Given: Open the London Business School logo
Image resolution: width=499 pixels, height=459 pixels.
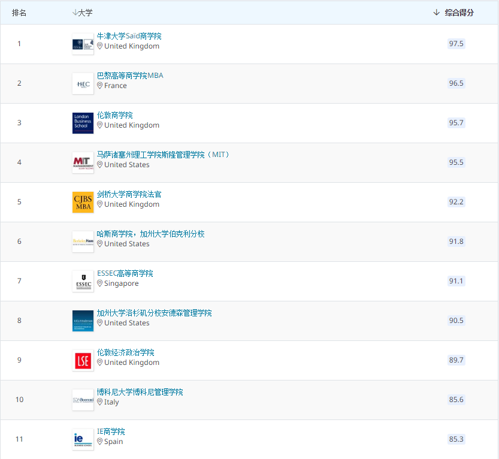Looking at the screenshot, I should pos(83,123).
